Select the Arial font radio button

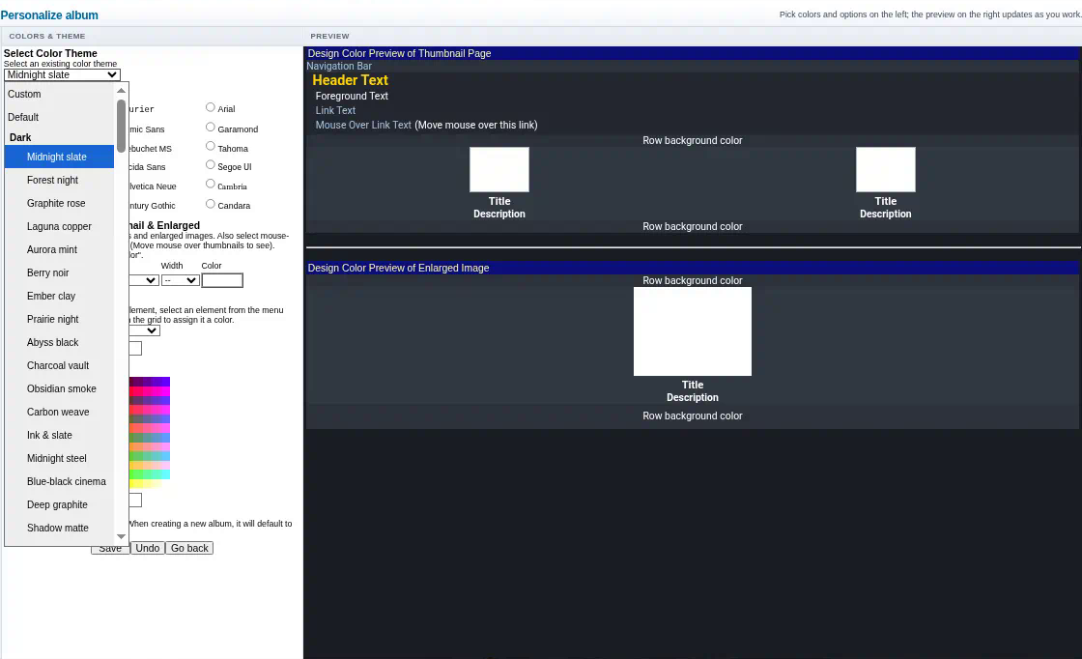pos(211,107)
